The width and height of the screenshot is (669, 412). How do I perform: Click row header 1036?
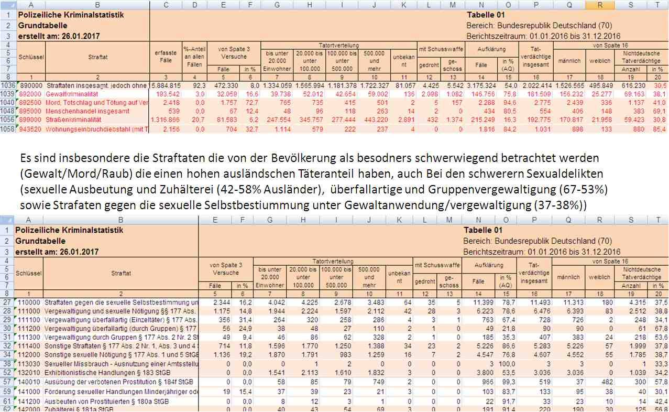pos(8,85)
